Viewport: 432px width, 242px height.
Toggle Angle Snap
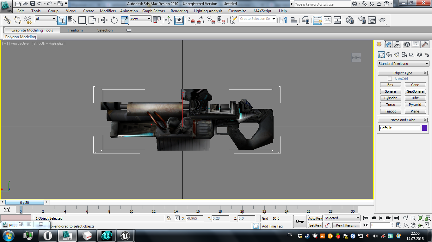(201, 20)
